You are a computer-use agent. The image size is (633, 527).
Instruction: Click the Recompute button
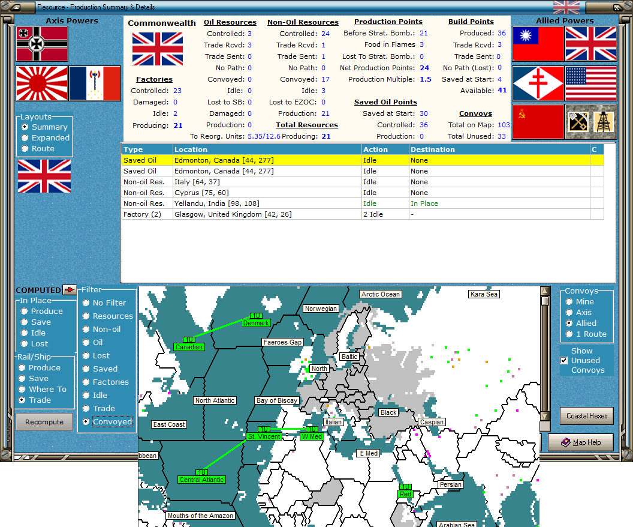click(x=44, y=422)
